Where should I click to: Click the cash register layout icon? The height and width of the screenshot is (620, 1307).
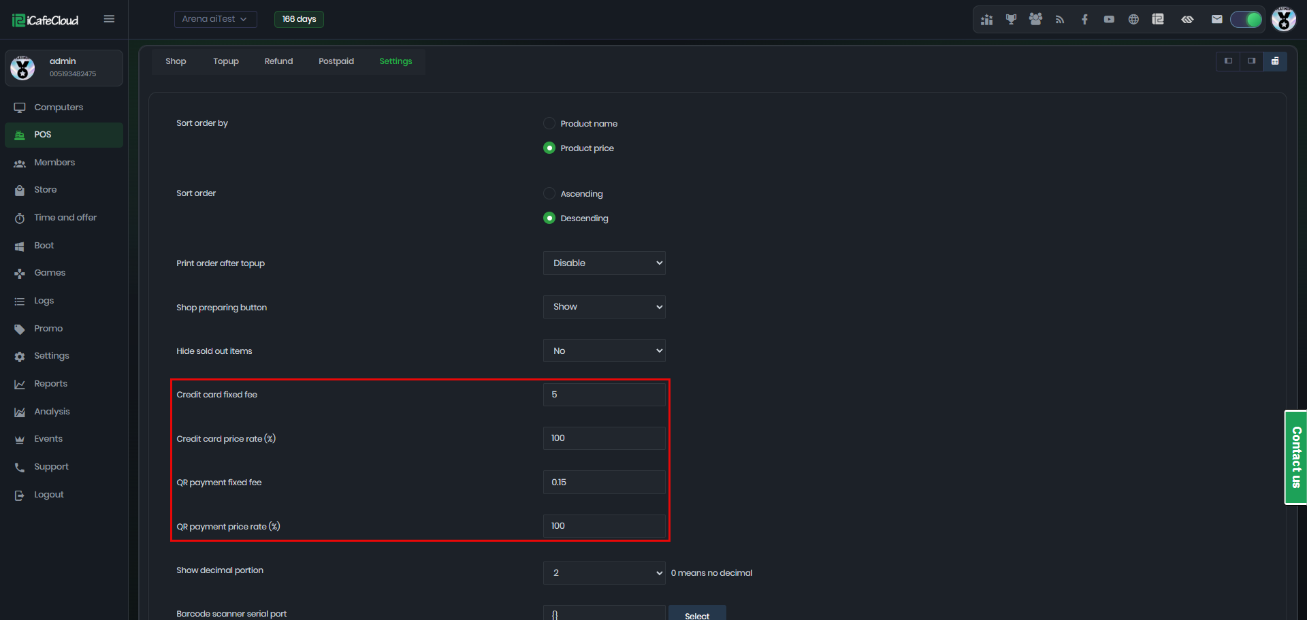(x=1275, y=61)
